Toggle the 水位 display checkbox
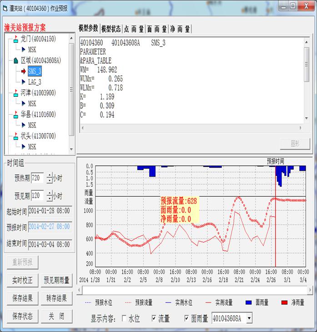 [x=124, y=318]
